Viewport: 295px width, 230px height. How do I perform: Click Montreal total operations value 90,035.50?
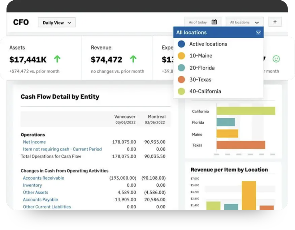coord(155,156)
